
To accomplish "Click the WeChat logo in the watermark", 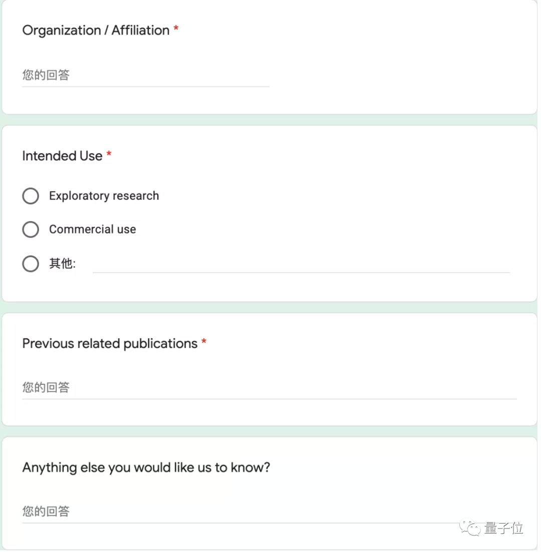I will tap(470, 527).
